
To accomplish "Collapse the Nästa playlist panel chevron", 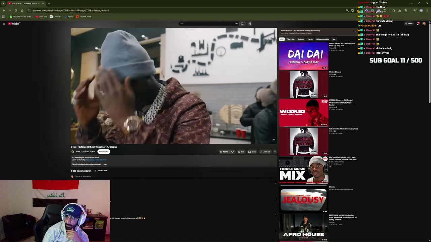I will pyautogui.click(x=354, y=32).
